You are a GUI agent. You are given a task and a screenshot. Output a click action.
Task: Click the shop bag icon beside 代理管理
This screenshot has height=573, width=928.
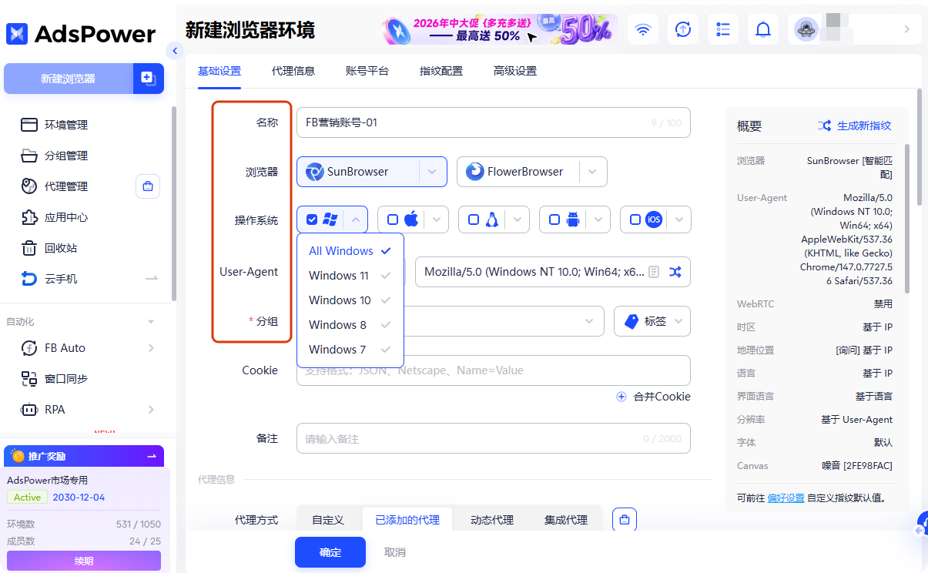point(148,186)
